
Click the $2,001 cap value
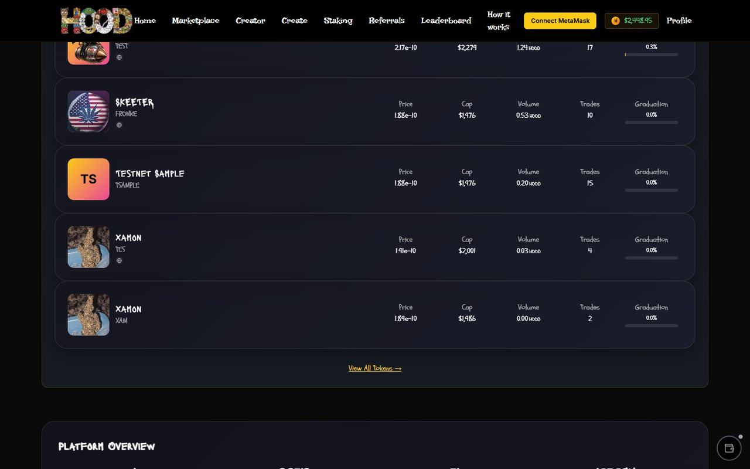tap(467, 251)
